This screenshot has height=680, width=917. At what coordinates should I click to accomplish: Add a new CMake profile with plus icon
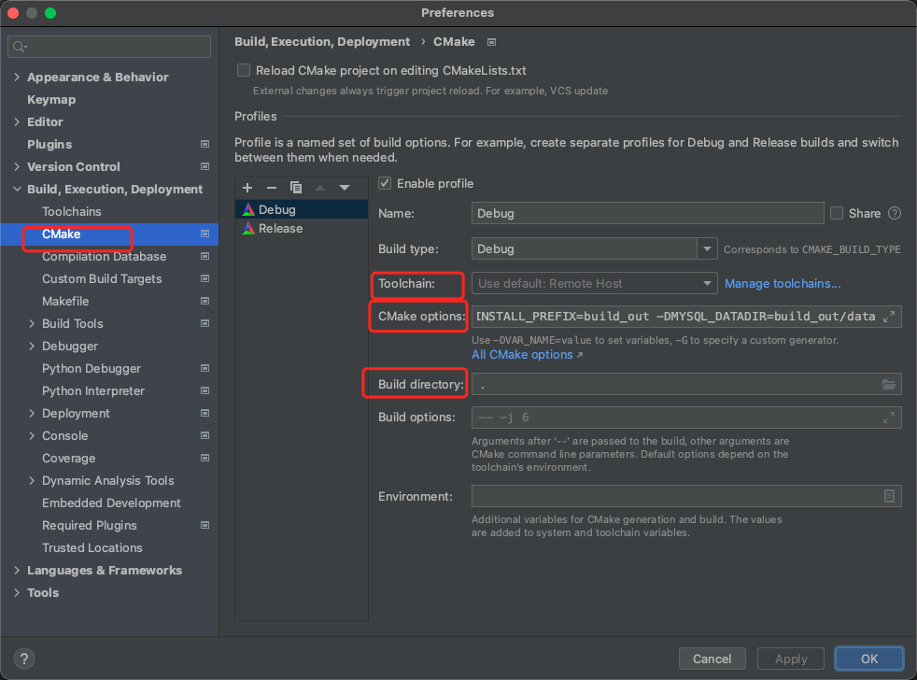pyautogui.click(x=247, y=187)
